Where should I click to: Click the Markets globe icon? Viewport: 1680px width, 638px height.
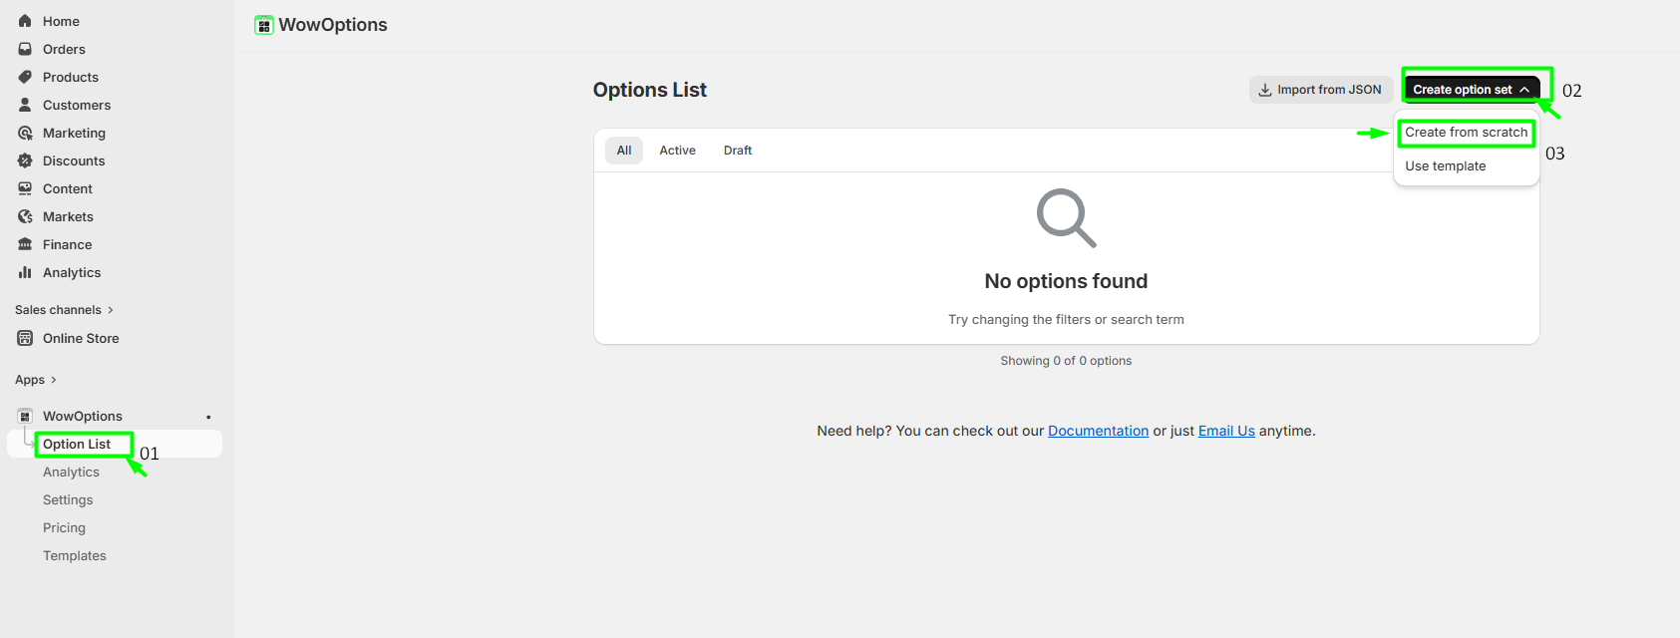point(25,216)
